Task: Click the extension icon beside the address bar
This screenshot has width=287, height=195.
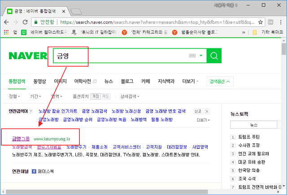Action: click(x=270, y=22)
